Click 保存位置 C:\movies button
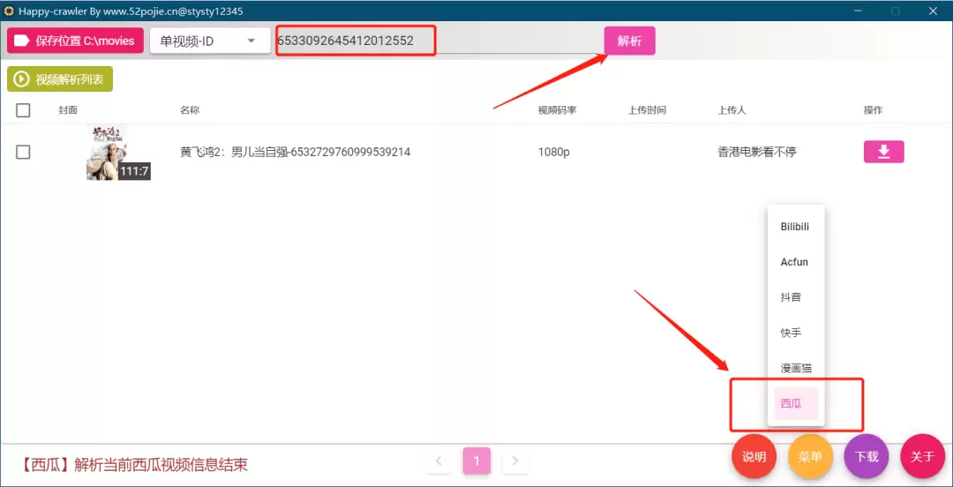Screen dimensions: 953x487 tap(75, 41)
